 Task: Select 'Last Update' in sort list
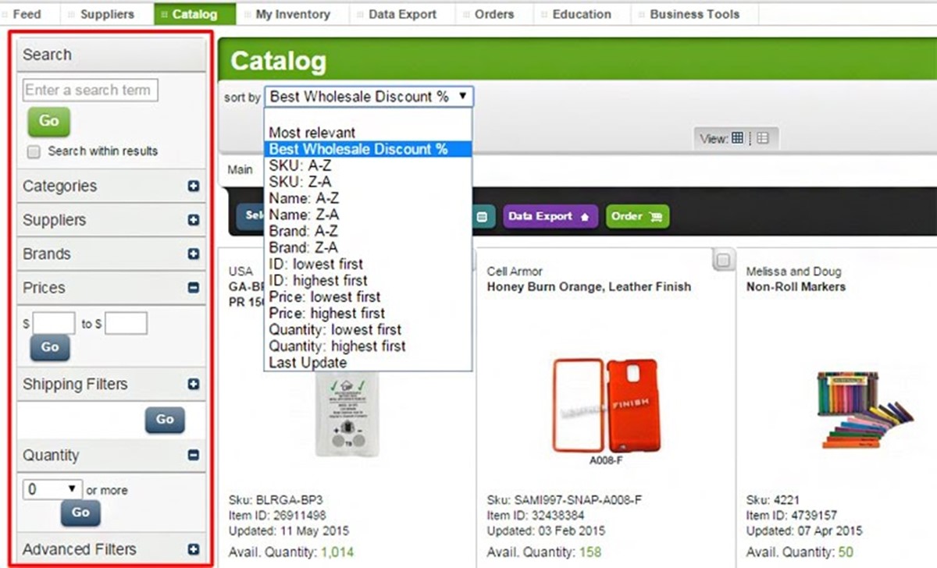point(308,363)
